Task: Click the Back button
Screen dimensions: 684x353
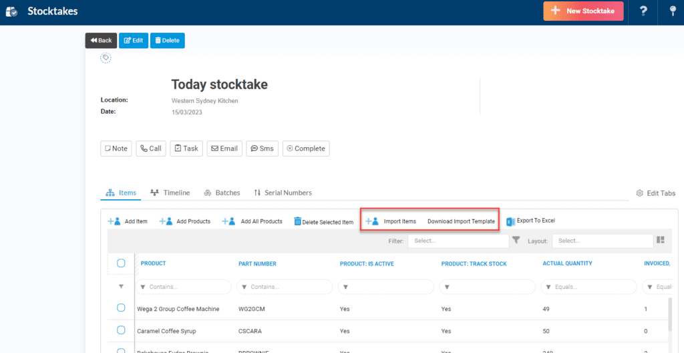Action: point(102,40)
